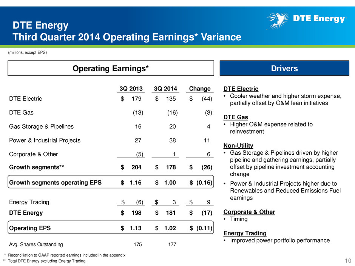The height and width of the screenshot is (266, 355).
Task: Click the underlined 'Non-Utility' drivers heading
Action: [238, 146]
